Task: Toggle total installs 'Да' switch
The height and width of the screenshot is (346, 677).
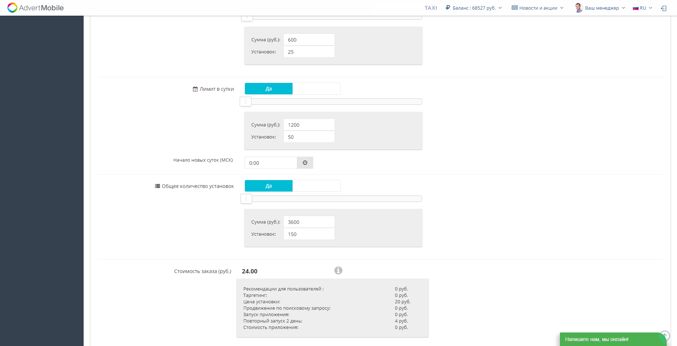Action: click(x=269, y=186)
